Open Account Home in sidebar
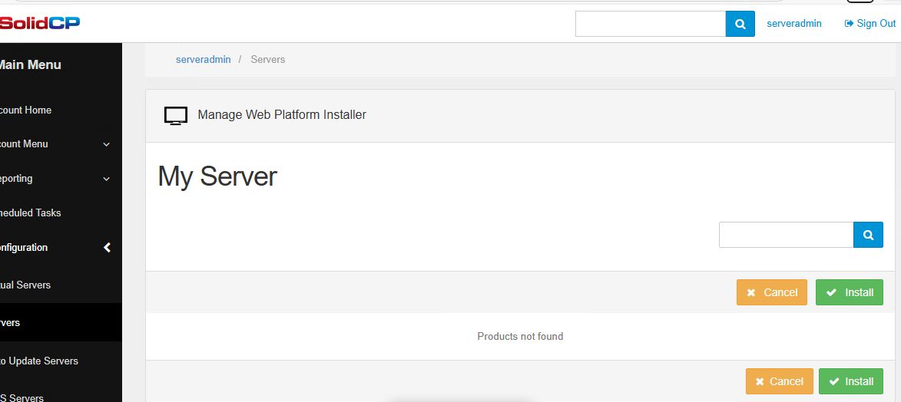The image size is (901, 402). coord(26,110)
